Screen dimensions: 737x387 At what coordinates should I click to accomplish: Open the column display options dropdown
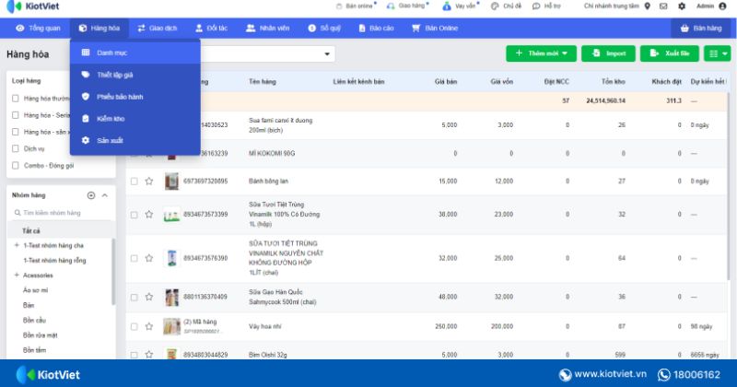[x=718, y=53]
